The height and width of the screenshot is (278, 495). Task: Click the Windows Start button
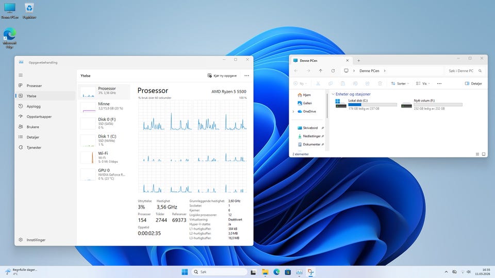tap(185, 272)
